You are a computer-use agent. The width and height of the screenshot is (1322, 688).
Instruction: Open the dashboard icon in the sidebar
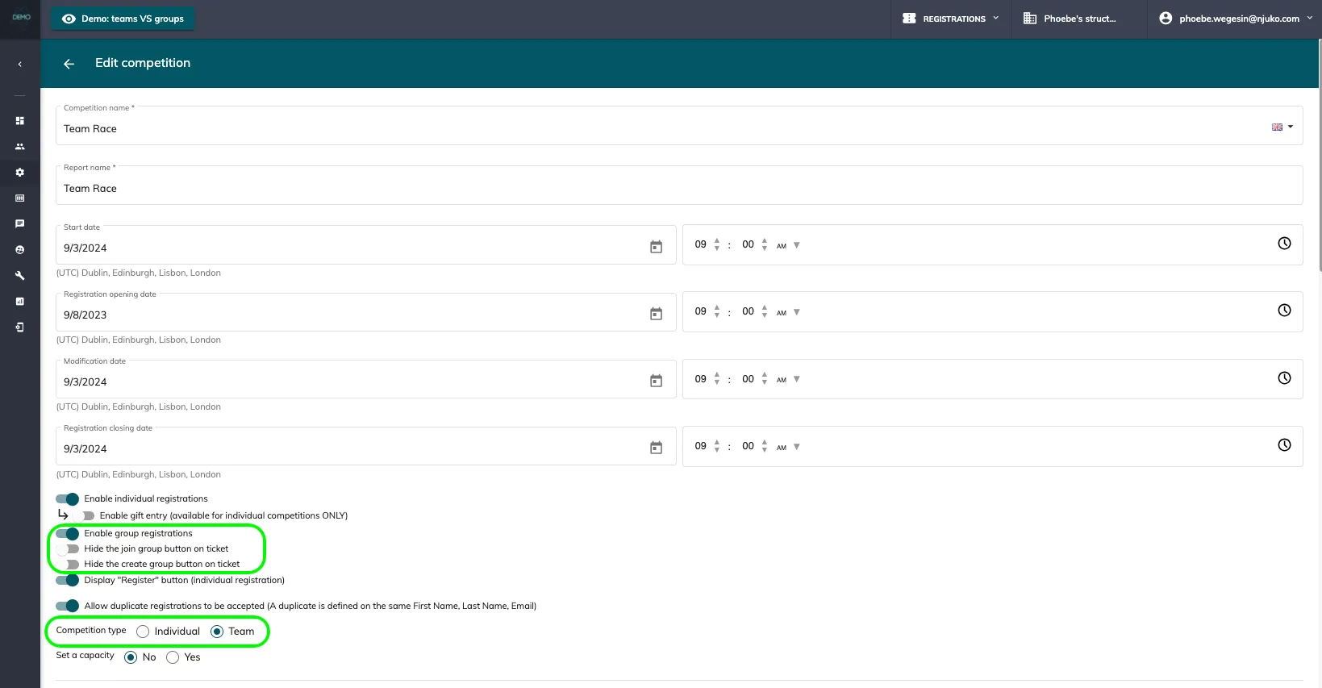20,121
